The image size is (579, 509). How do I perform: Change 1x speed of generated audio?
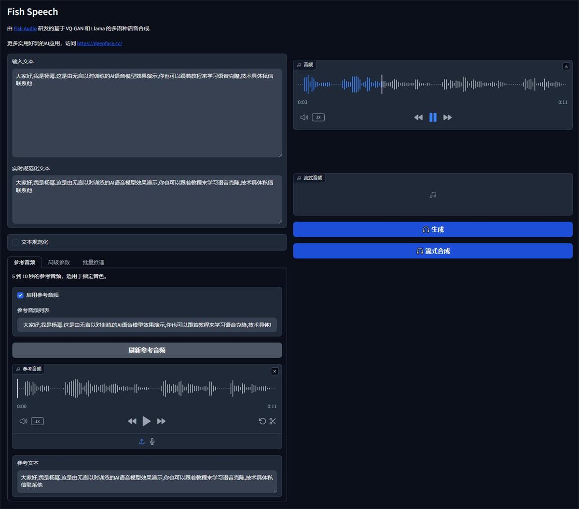(318, 117)
